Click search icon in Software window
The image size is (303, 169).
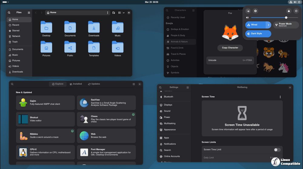point(12,84)
